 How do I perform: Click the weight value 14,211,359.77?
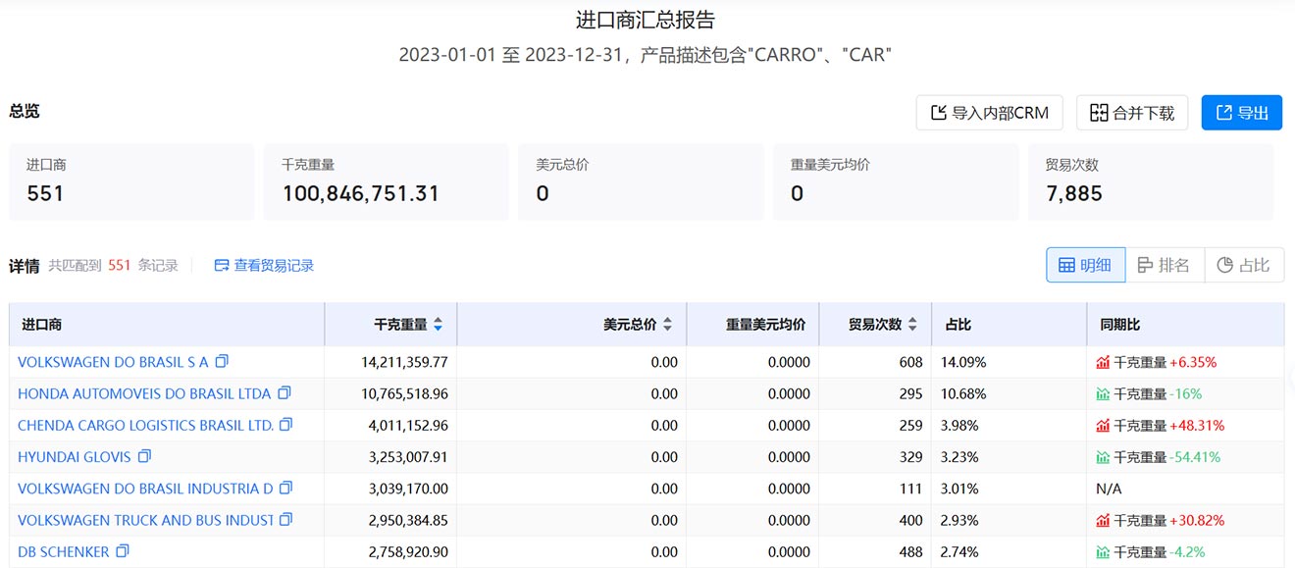click(x=404, y=362)
